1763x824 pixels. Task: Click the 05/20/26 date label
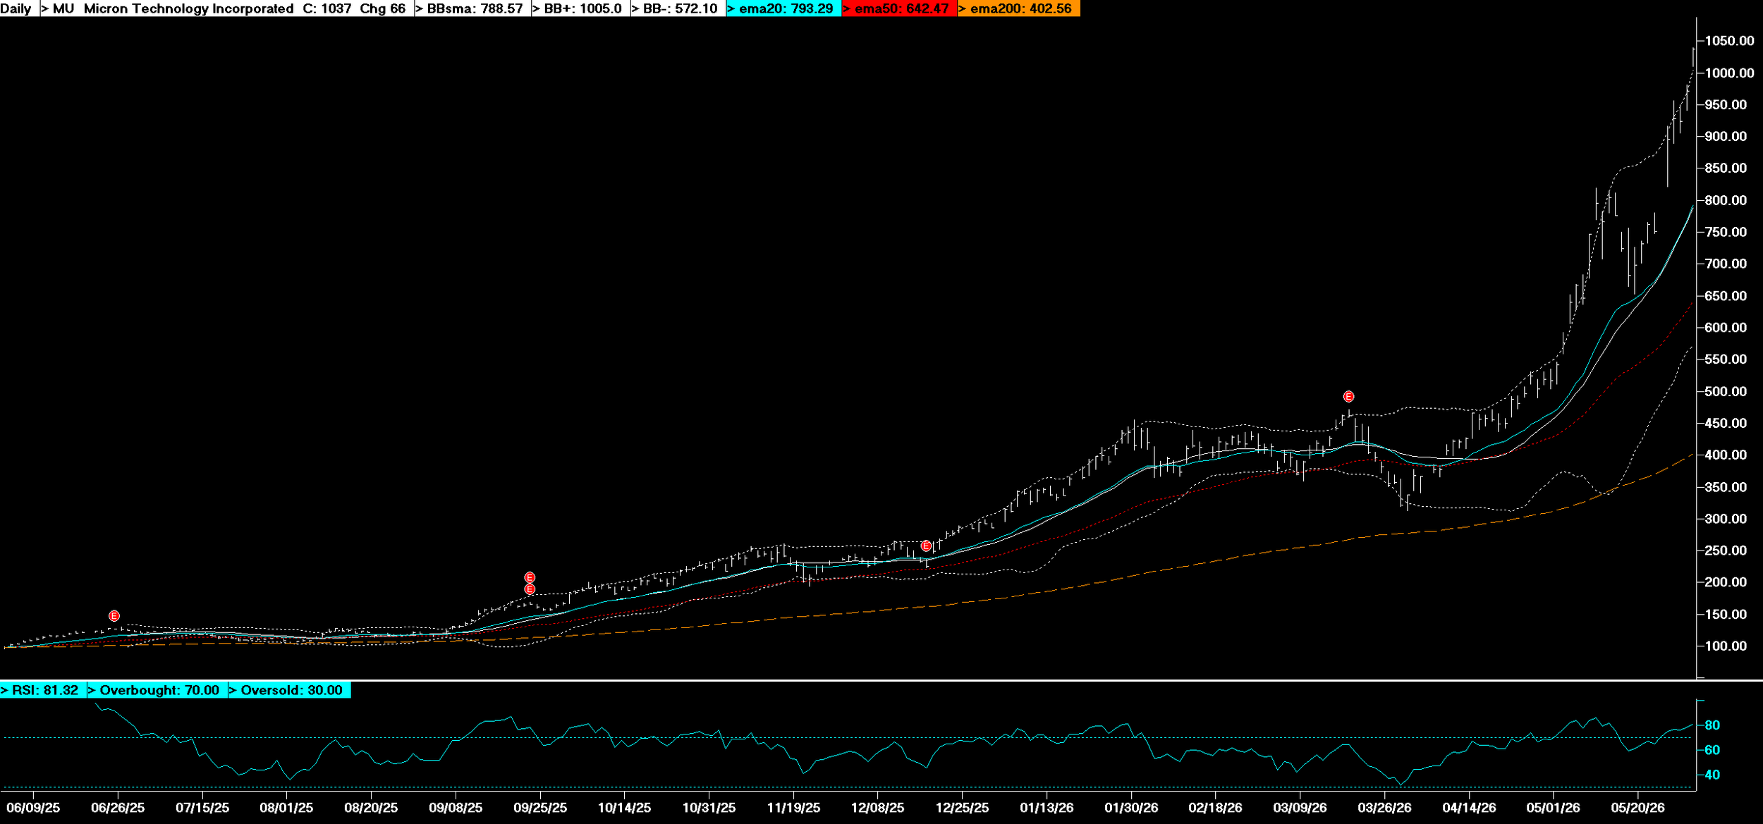1637,808
